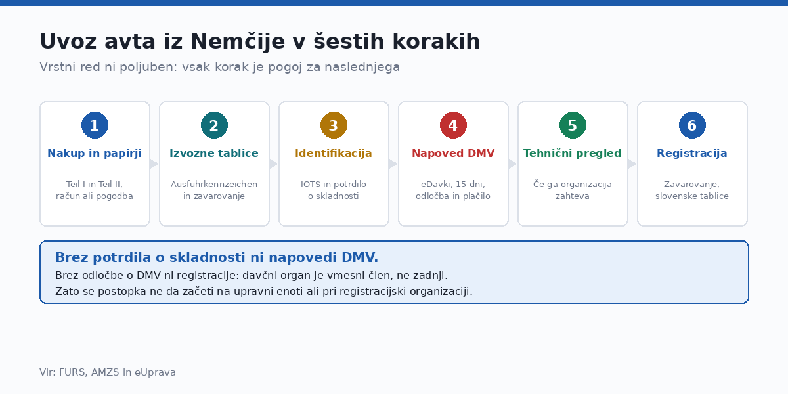The image size is (788, 394).
Task: Click text 'Zavarovanje, slovenske tablice'
Action: 692,190
